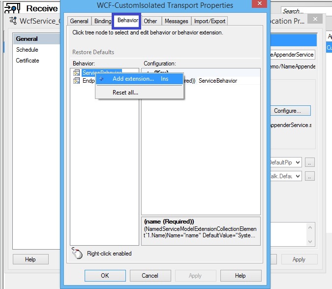Click the Receive location header icon
Image resolution: width=332 pixels, height=289 pixels.
pos(12,8)
